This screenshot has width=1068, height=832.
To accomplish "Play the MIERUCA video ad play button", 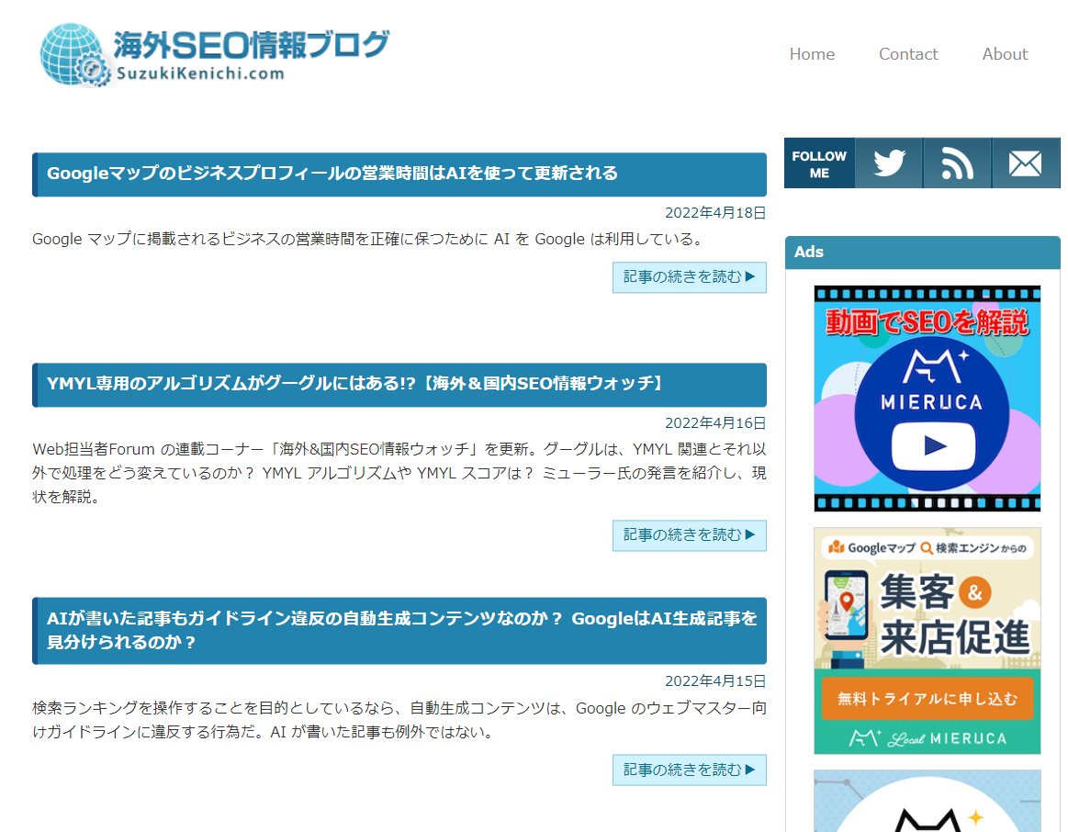I will point(934,446).
